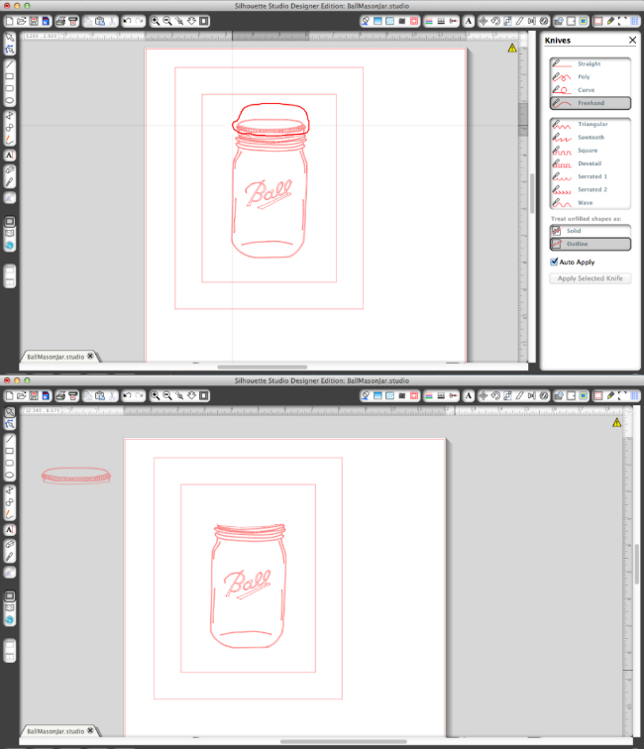This screenshot has width=644, height=749.
Task: Select the Ellipse tool in top window
Action: pos(10,101)
